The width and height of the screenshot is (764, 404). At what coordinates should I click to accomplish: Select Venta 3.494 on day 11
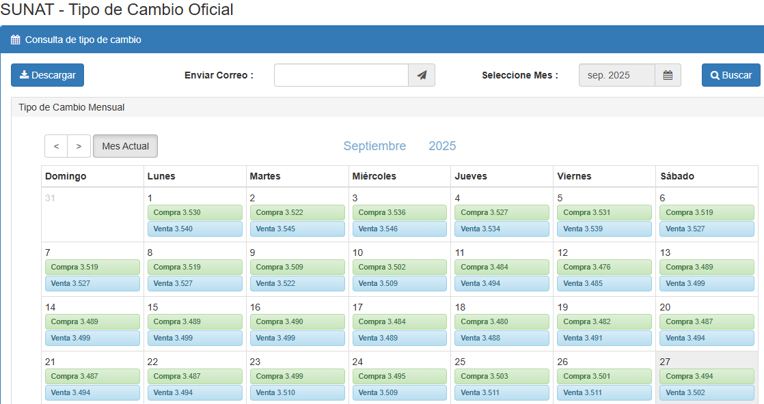click(502, 283)
